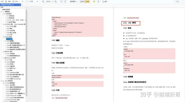Expand the 1.4.1 outline entry

5,54
